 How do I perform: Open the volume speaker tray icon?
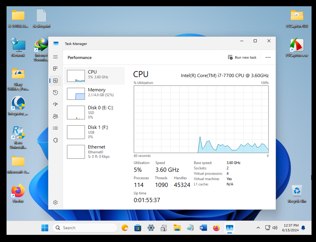[x=275, y=228]
